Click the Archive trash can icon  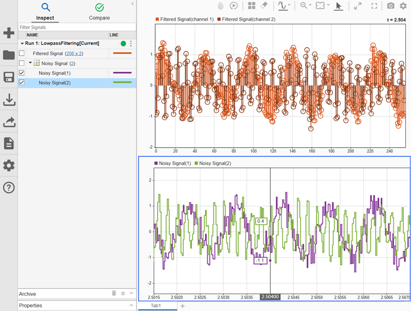point(114,293)
